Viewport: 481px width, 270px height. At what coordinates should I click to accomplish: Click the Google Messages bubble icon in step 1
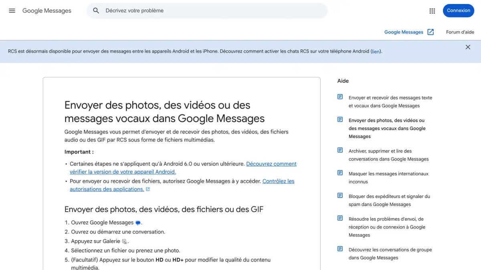(138, 223)
